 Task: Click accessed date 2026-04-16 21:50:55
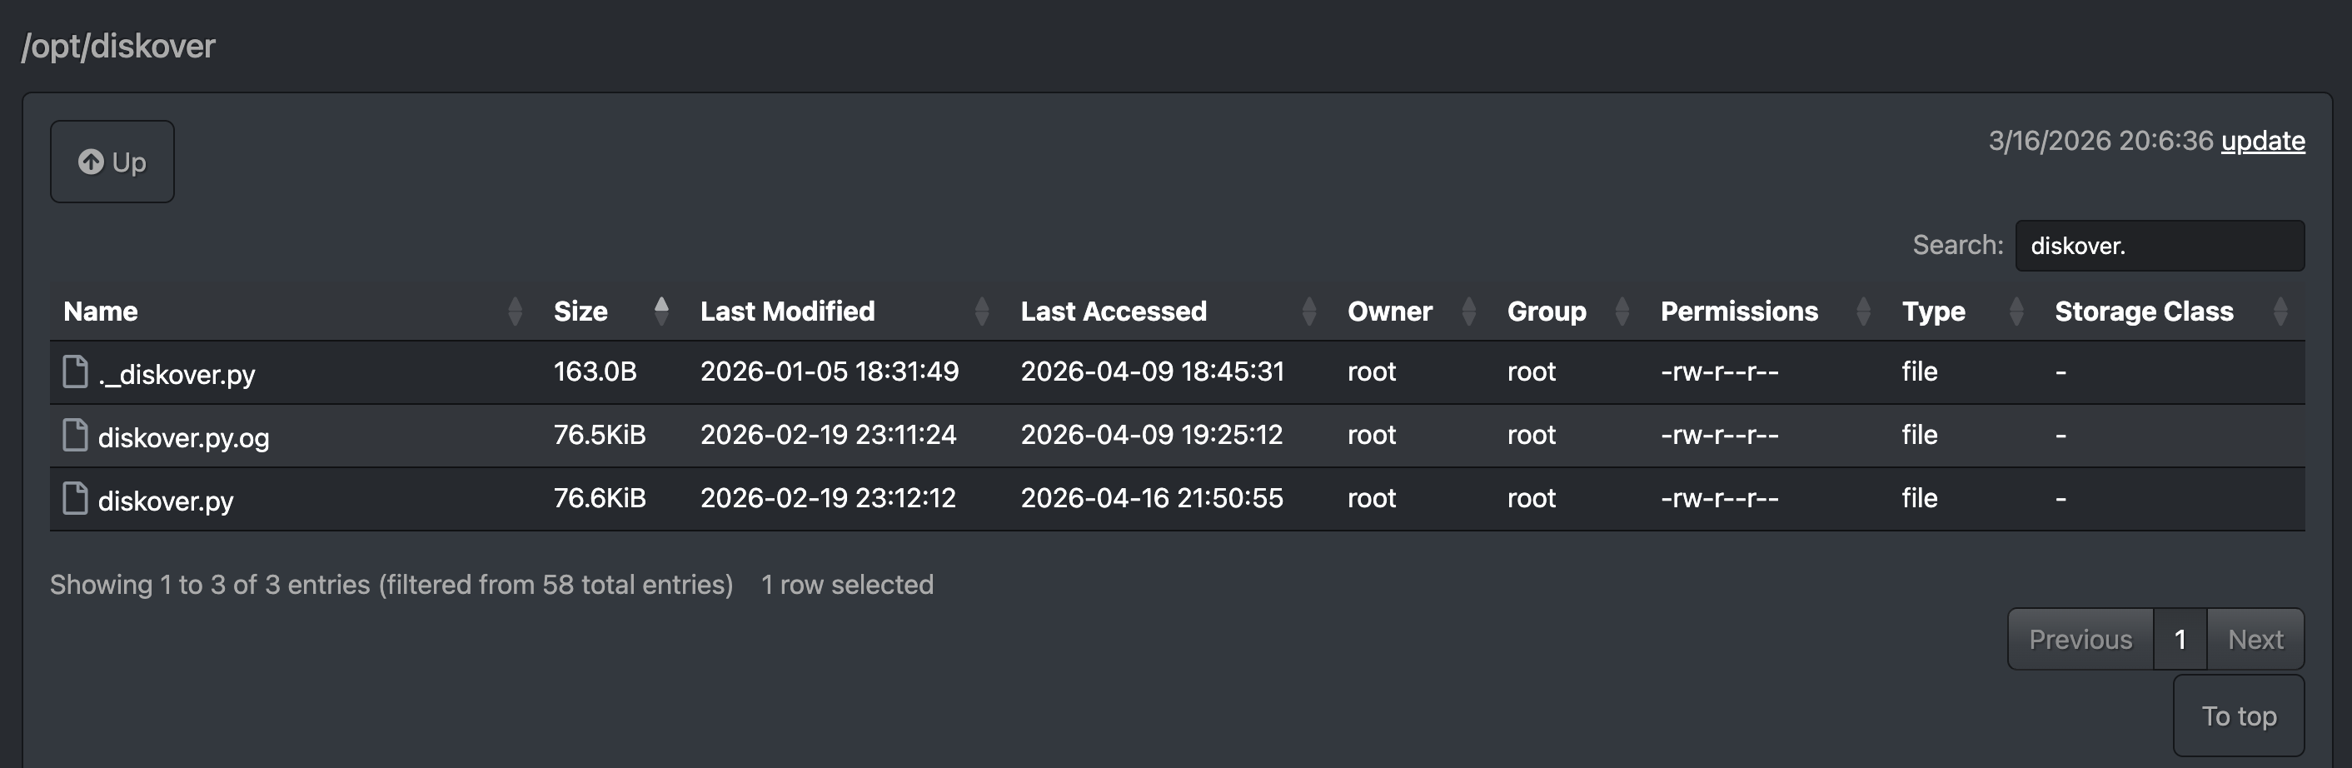1151,497
